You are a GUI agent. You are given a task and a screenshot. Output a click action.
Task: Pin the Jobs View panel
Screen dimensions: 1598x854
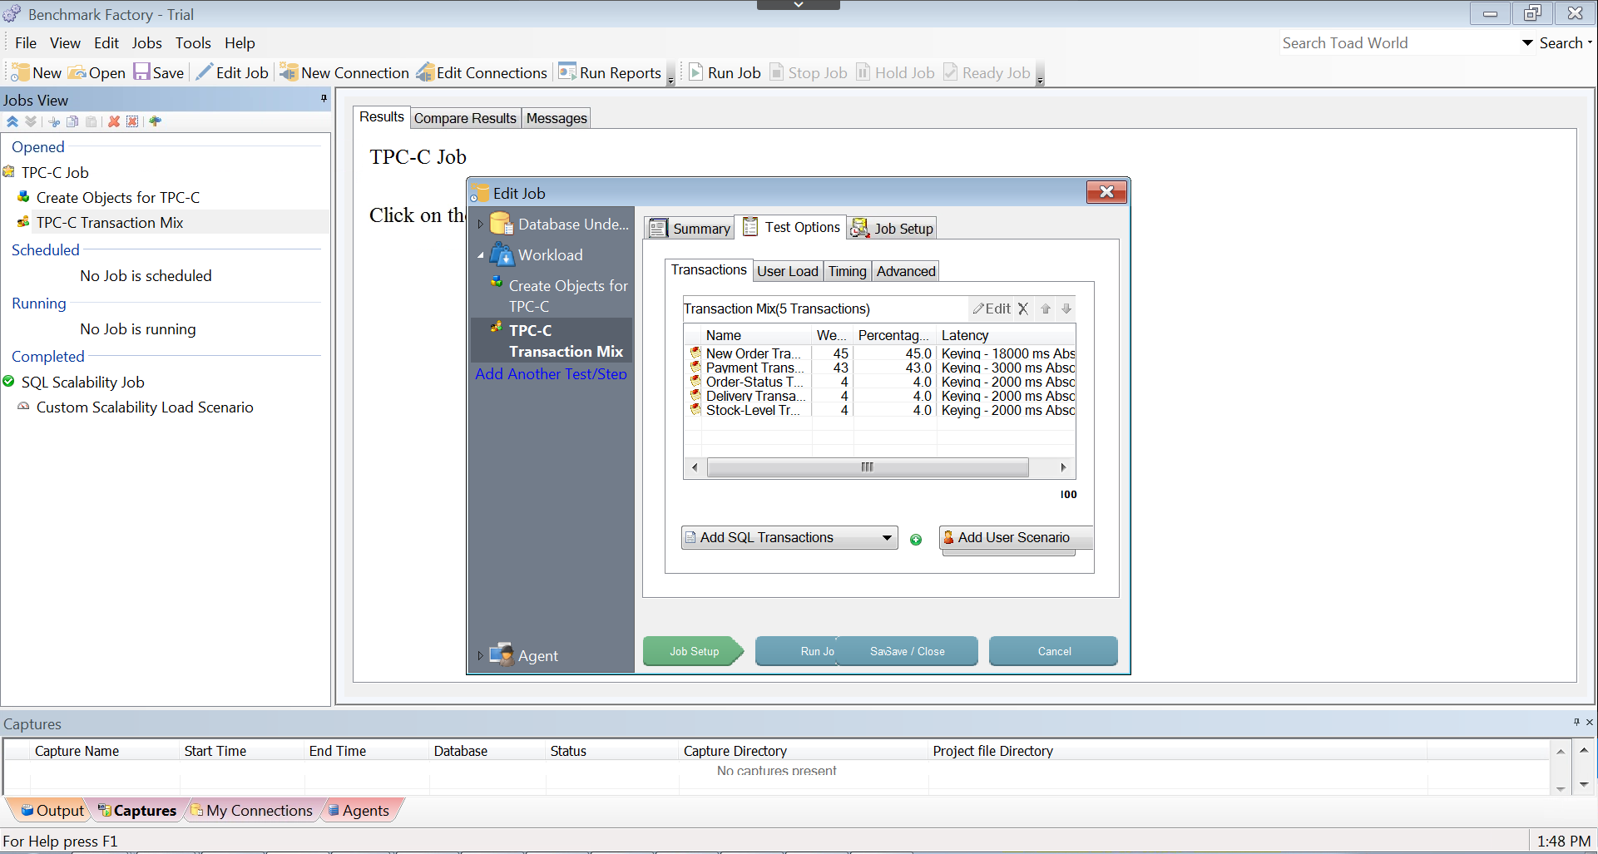pos(324,99)
